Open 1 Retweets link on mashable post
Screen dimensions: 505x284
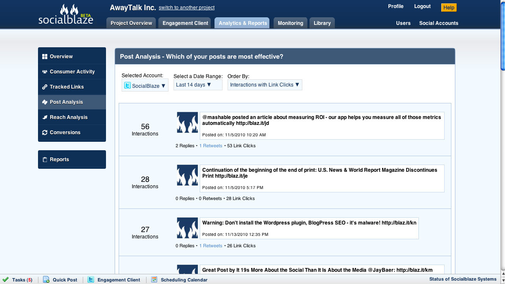(211, 146)
